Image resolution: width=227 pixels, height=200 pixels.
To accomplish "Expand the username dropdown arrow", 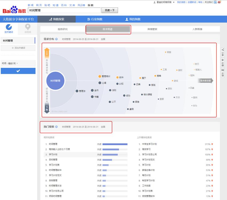I will point(174,2).
